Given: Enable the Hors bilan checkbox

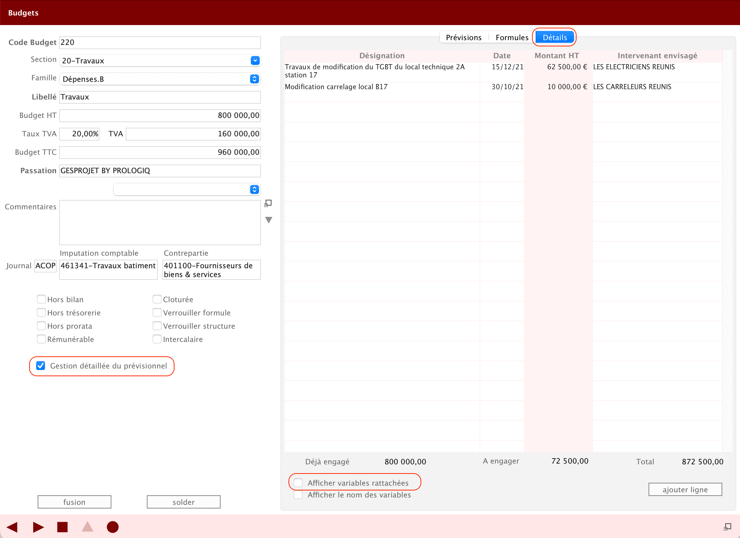Looking at the screenshot, I should pos(41,299).
